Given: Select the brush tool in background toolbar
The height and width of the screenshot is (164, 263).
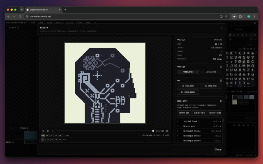Looking at the screenshot, I should (x=230, y=35).
